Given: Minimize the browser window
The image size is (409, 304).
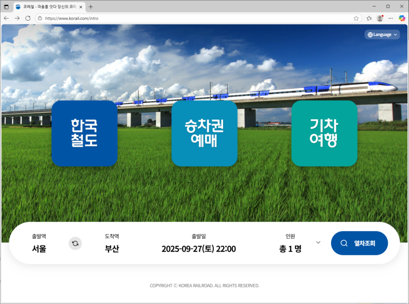Looking at the screenshot, I should (374, 6).
